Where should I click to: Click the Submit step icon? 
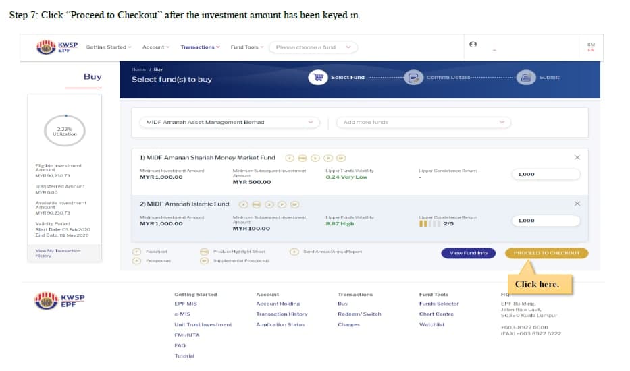(x=526, y=77)
